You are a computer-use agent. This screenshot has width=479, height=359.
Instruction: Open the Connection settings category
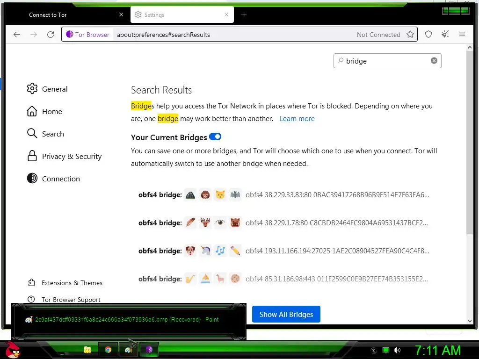point(53,179)
